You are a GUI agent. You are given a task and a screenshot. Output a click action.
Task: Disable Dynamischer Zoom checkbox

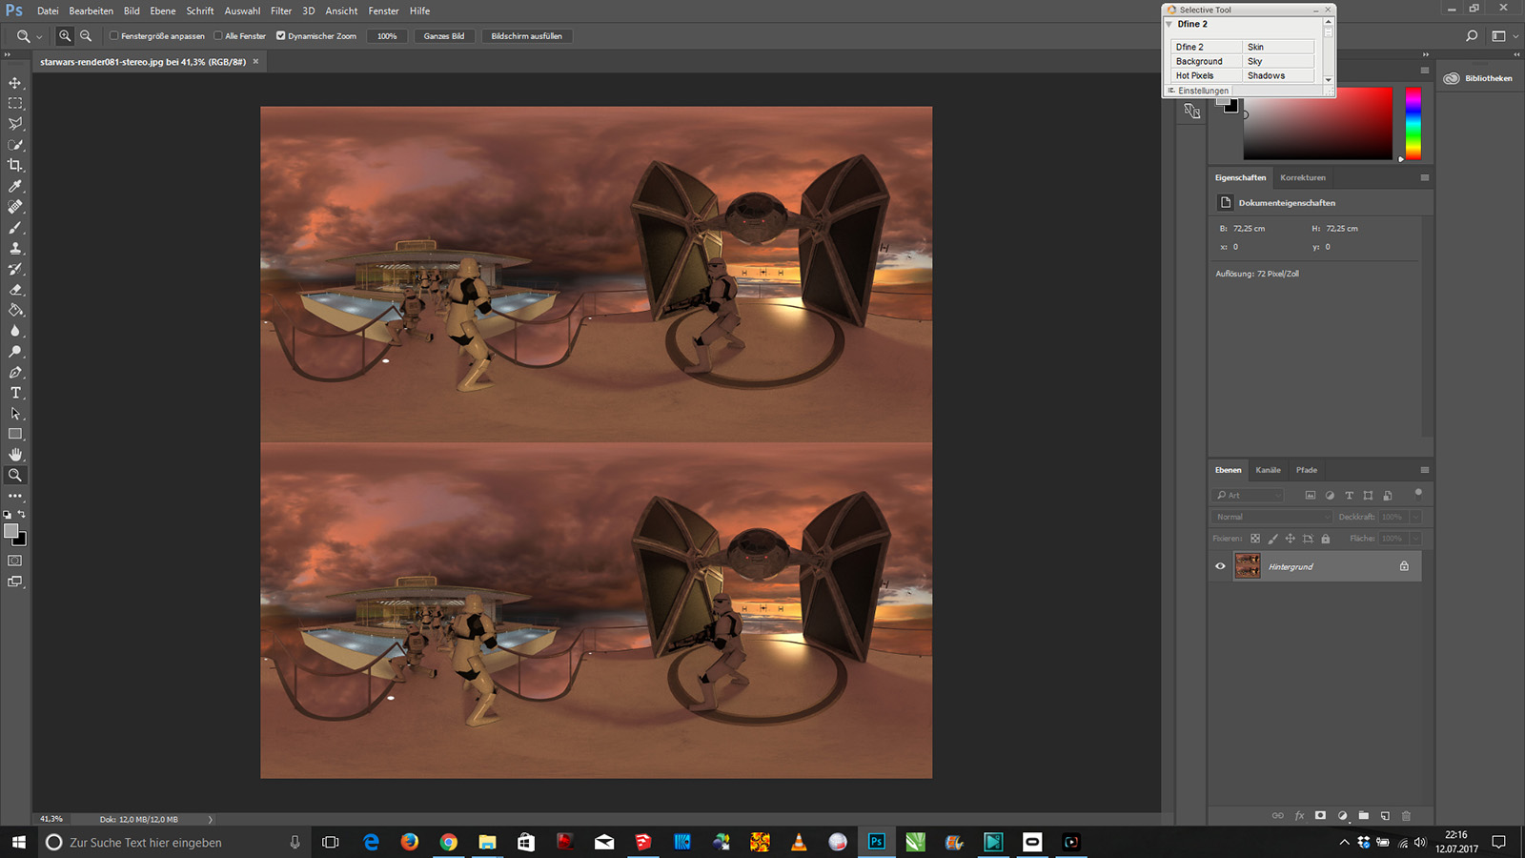281,36
